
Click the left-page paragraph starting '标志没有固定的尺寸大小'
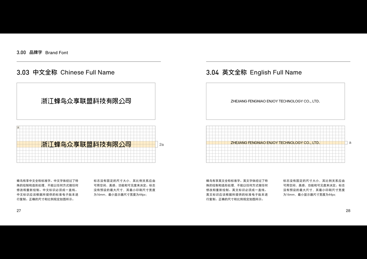(124, 188)
